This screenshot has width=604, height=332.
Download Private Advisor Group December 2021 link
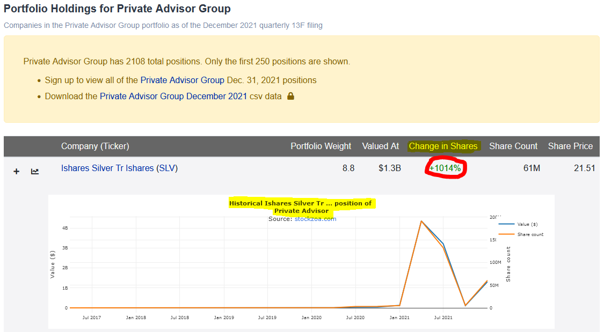pyautogui.click(x=173, y=96)
